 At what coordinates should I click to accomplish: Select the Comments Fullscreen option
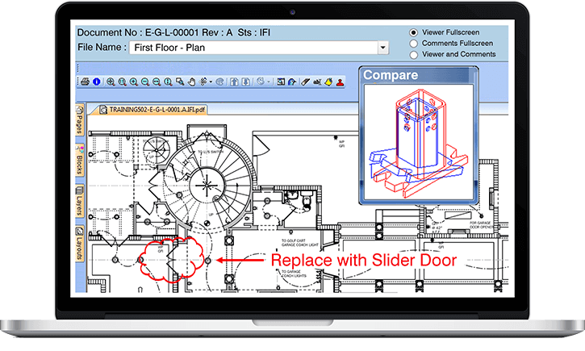click(414, 44)
